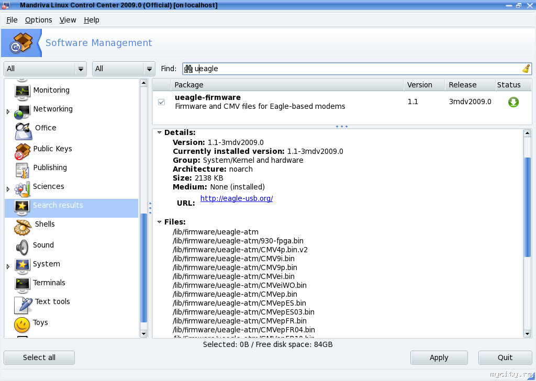
Task: Click the Networking globe monitor icon
Action: [x=22, y=112]
